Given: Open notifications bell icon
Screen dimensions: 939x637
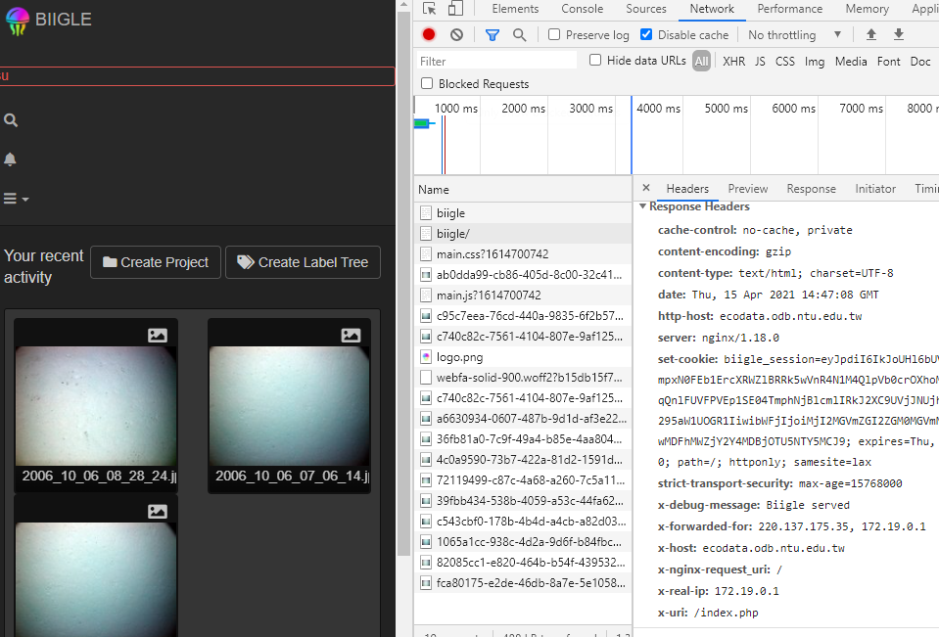Looking at the screenshot, I should [10, 159].
